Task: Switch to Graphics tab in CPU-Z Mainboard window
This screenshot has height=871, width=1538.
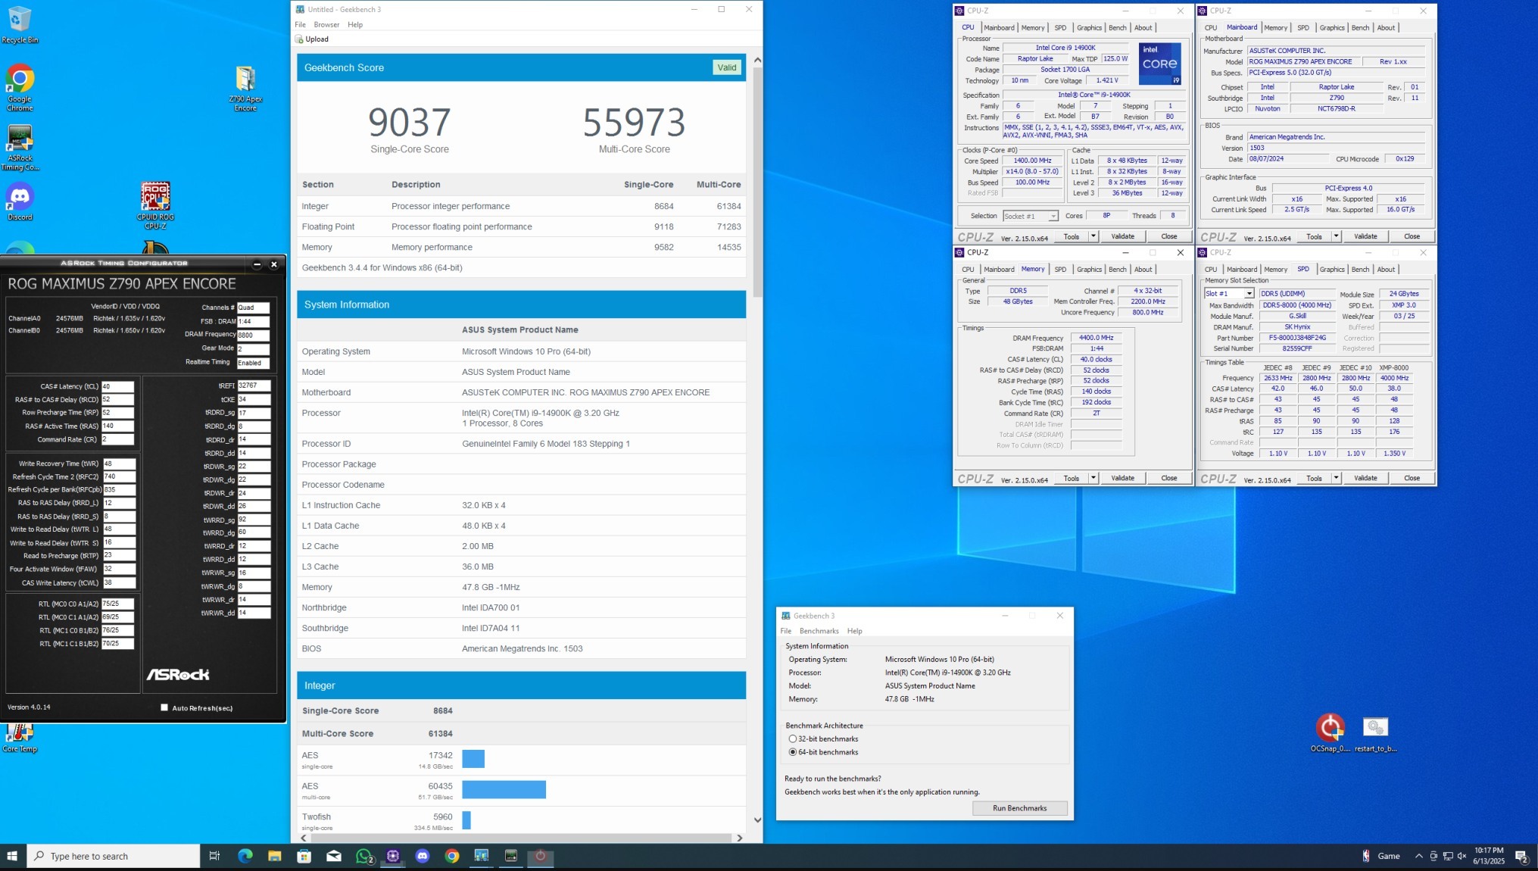Action: point(1332,28)
